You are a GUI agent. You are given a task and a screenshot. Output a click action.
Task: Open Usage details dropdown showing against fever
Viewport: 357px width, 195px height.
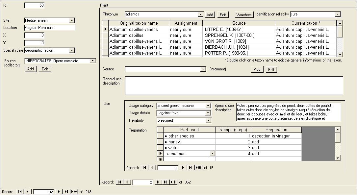(208, 113)
